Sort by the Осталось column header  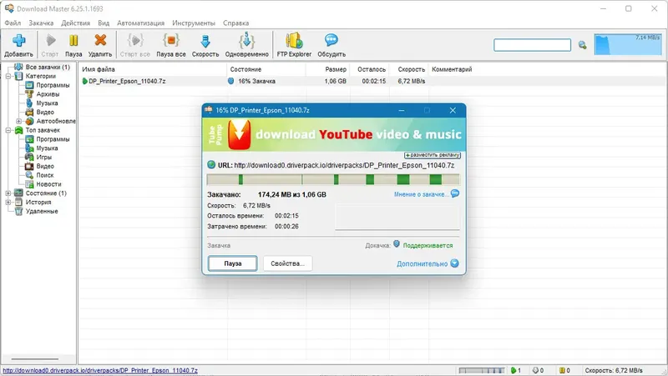pyautogui.click(x=370, y=69)
